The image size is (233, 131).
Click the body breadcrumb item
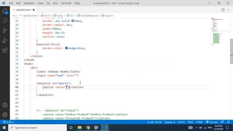[x=60, y=16]
